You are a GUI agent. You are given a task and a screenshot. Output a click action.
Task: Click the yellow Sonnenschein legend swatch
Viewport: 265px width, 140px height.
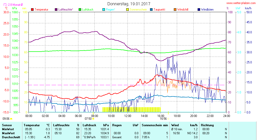coord(127,10)
